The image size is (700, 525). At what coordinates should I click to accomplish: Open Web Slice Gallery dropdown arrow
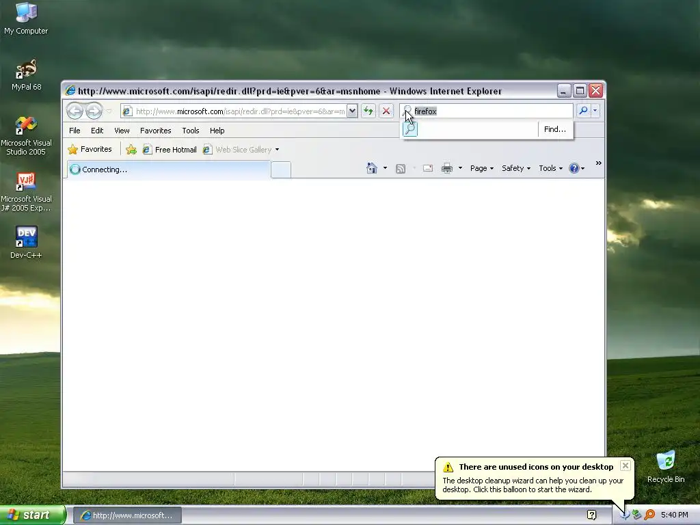point(278,150)
